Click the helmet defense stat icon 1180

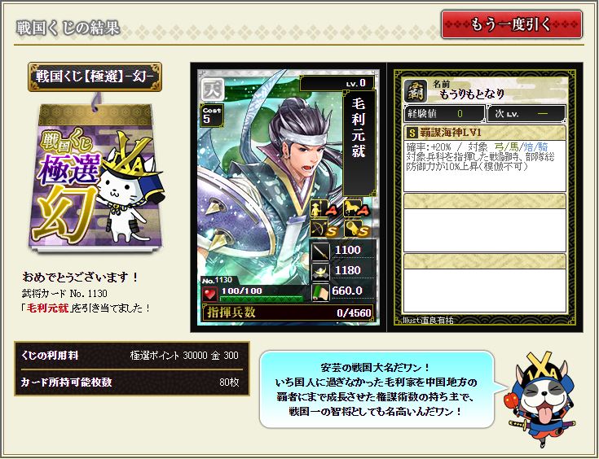pos(320,271)
